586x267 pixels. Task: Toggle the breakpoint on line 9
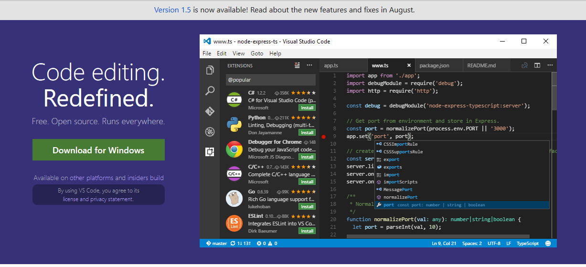[323, 137]
